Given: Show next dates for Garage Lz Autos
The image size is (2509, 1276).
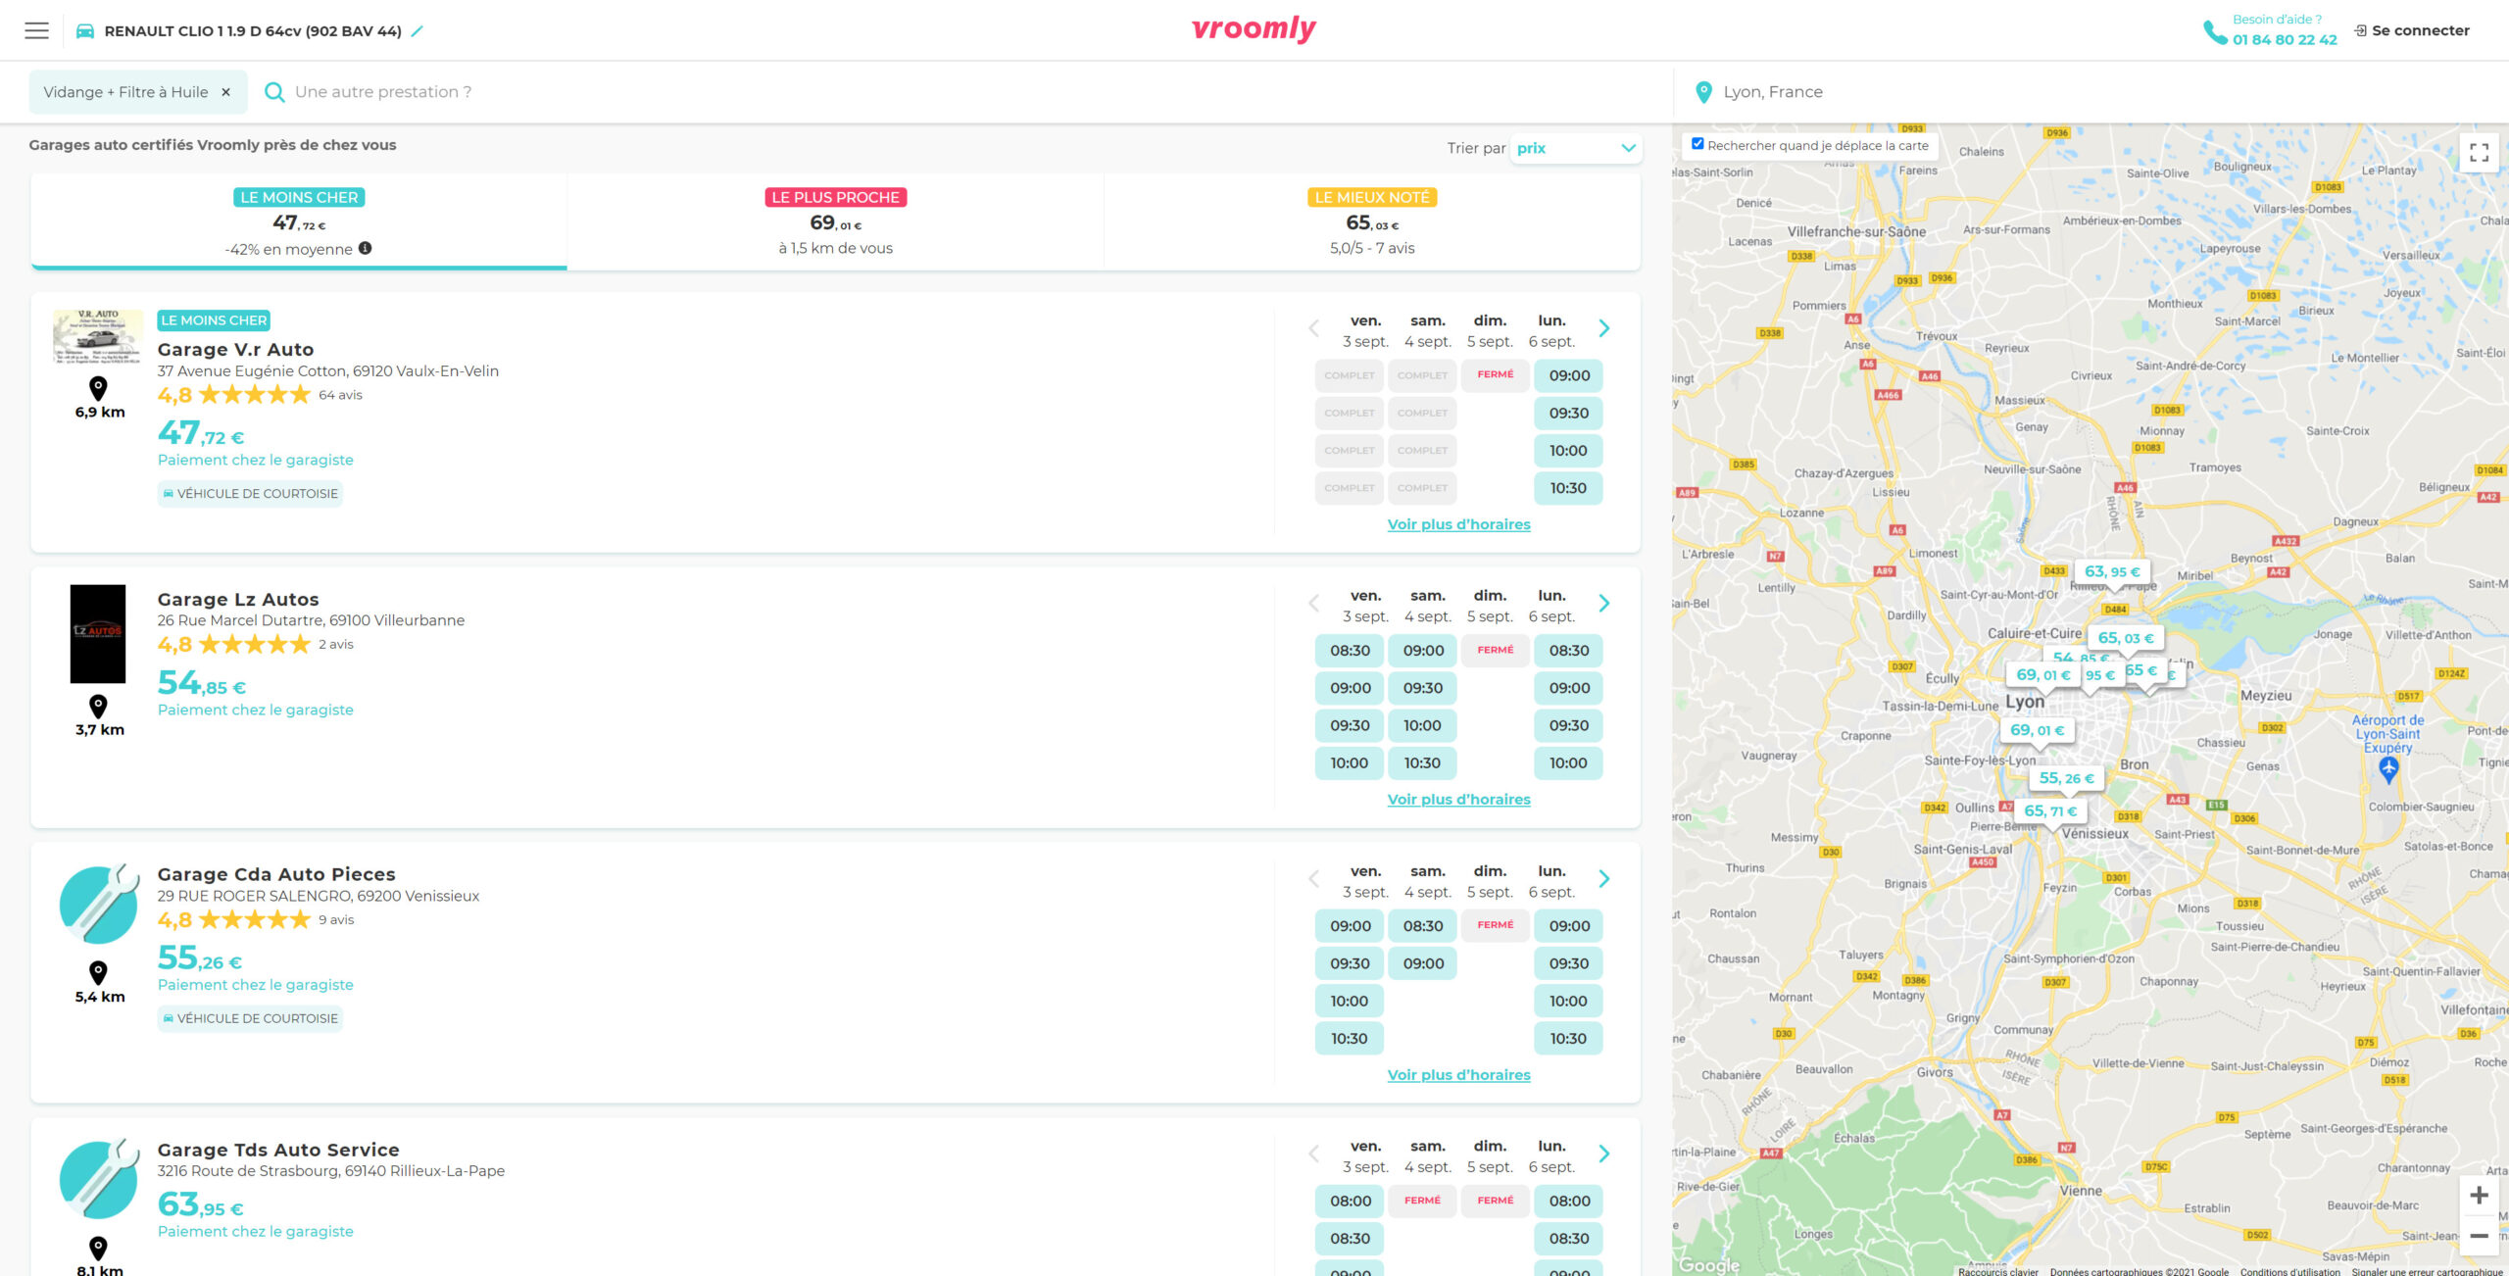Looking at the screenshot, I should [x=1604, y=603].
